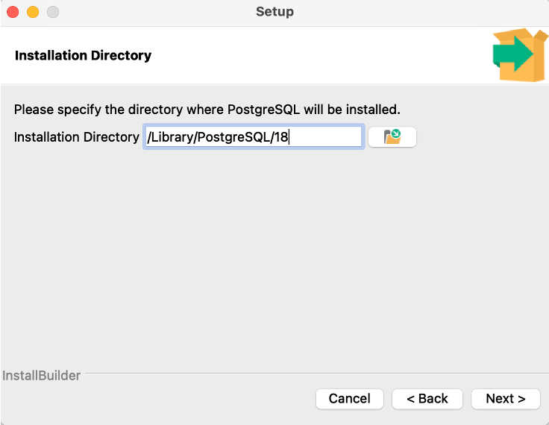Click the 'Installation Directory' field label
549x425 pixels.
77,137
